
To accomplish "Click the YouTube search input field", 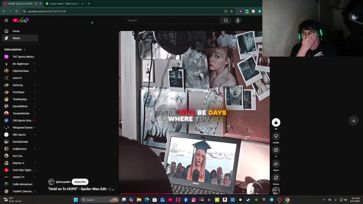I will [172, 20].
